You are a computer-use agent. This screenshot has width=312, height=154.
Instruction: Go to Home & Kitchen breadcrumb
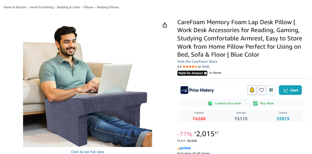coord(15,7)
